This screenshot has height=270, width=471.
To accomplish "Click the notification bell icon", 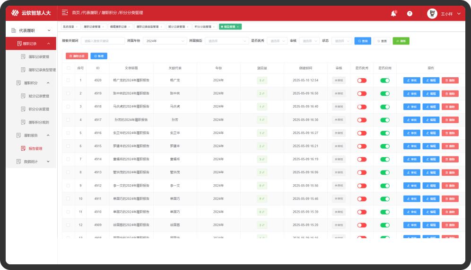I will pos(393,14).
